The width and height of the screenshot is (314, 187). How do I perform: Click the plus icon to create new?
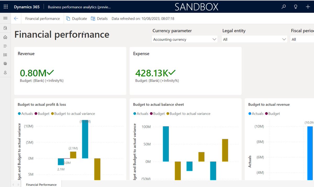308,7
